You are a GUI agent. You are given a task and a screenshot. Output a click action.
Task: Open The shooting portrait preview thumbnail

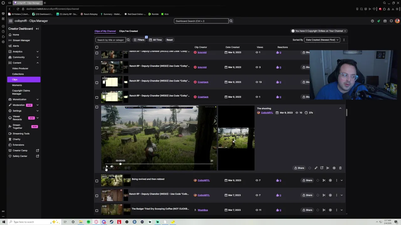(236, 138)
